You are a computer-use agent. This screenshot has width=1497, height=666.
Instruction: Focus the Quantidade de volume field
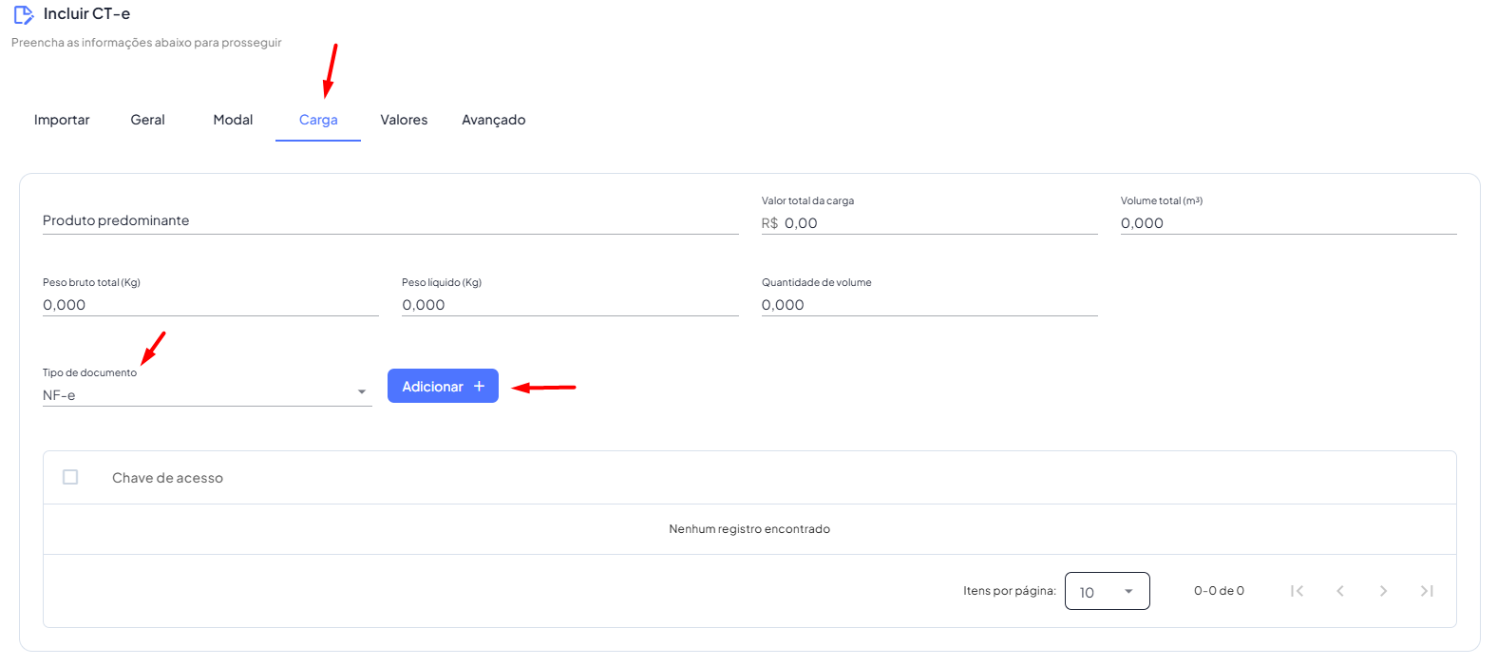928,305
